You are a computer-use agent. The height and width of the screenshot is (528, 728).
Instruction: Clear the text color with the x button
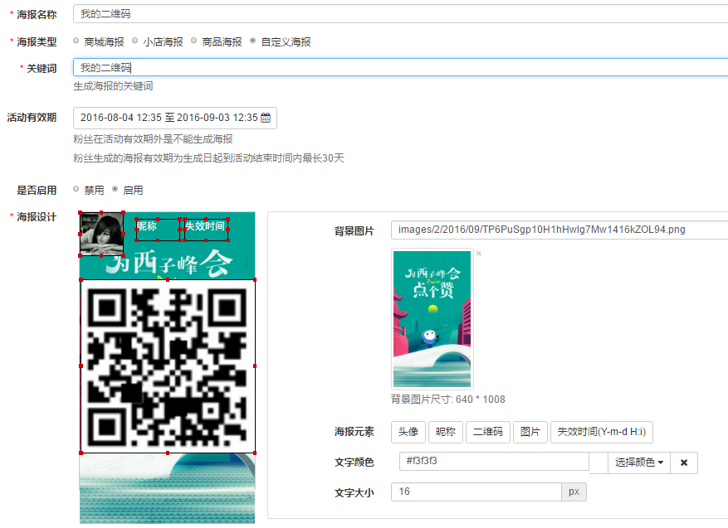[x=684, y=463]
